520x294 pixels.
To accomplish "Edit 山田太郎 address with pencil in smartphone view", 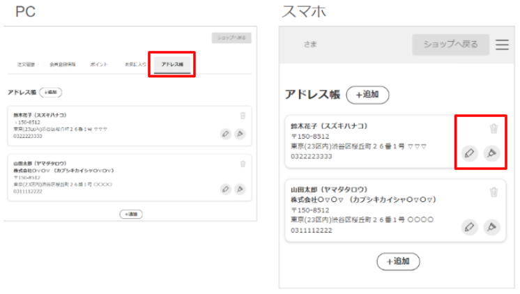I will pos(469,226).
